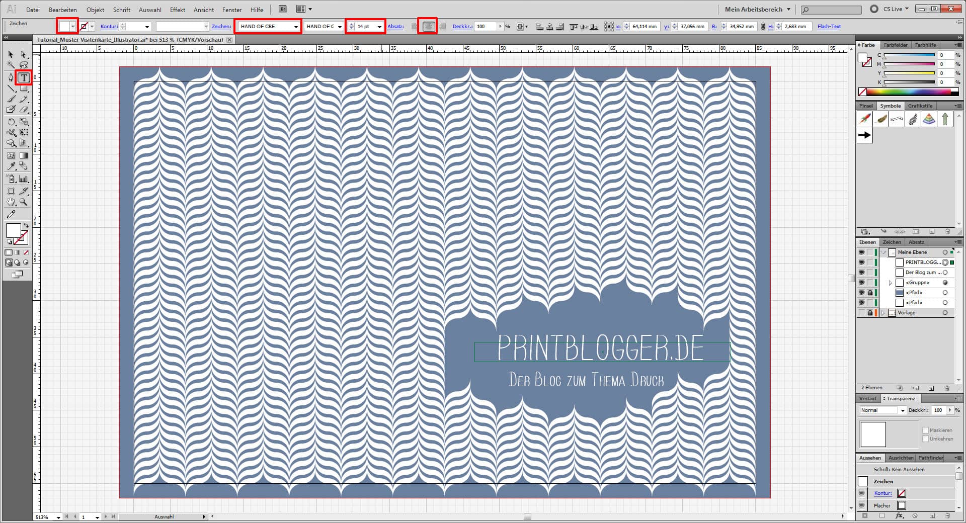Apply centered paragraph alignment

tap(427, 26)
